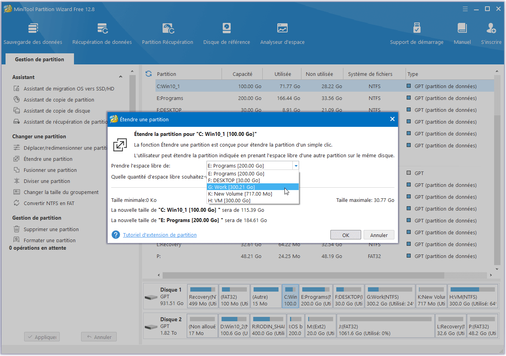Open Tutoriel d'extension de partition link
Screen dimensions: 506x356
click(x=160, y=235)
